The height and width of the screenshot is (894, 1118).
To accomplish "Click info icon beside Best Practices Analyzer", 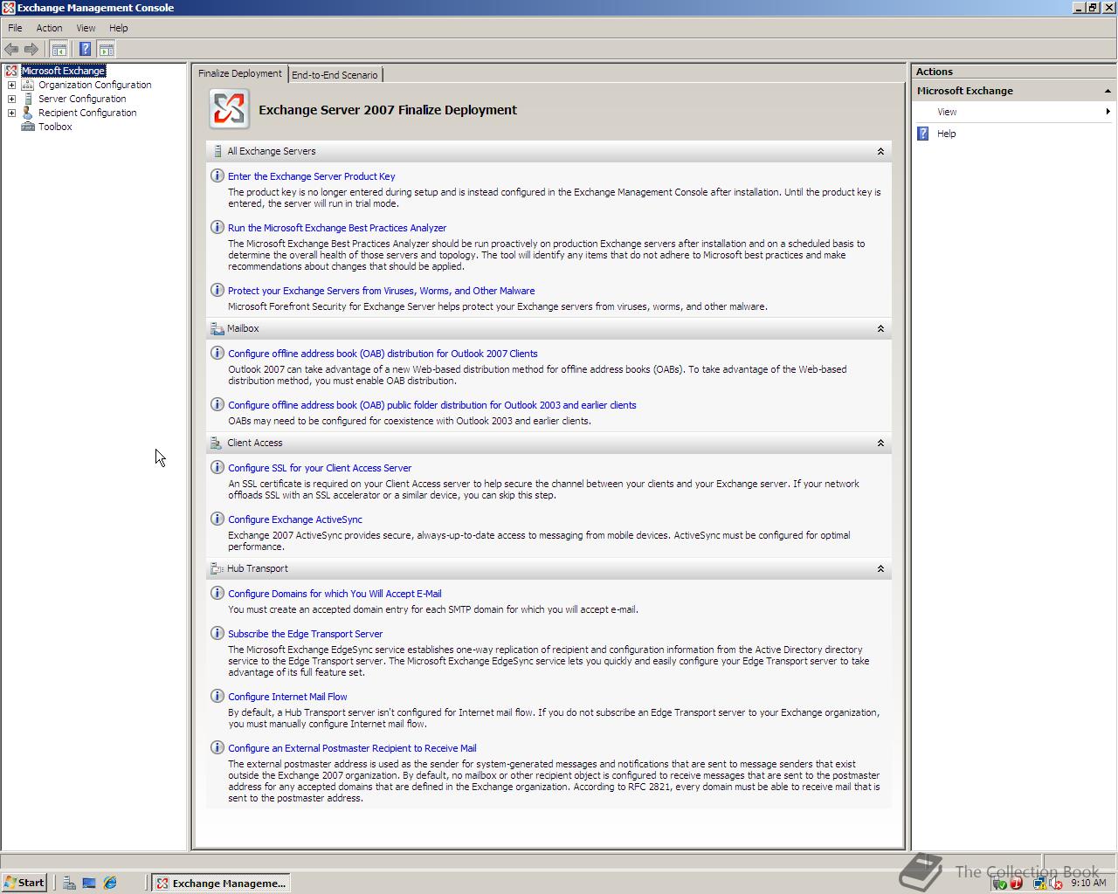I will click(217, 227).
